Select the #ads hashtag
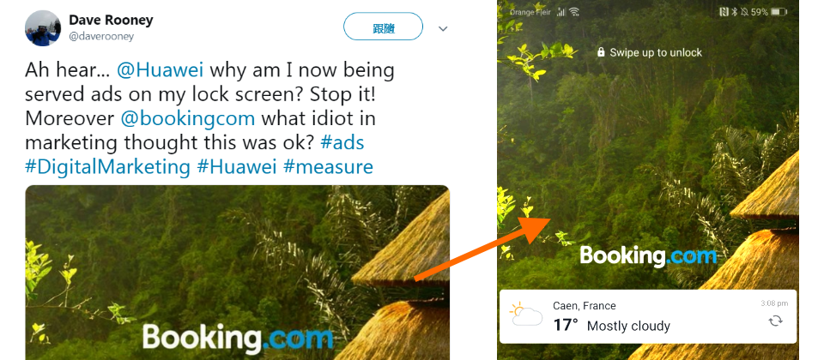 click(342, 142)
